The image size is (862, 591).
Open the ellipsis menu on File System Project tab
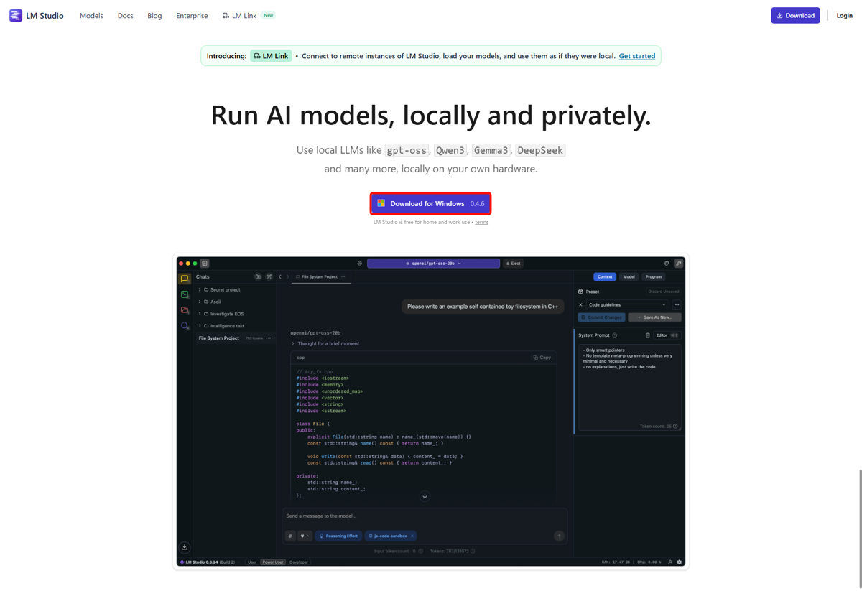click(343, 276)
